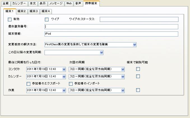The height and width of the screenshot is (118, 190).
Task: Switch to the Web tab
Action: [69, 3]
